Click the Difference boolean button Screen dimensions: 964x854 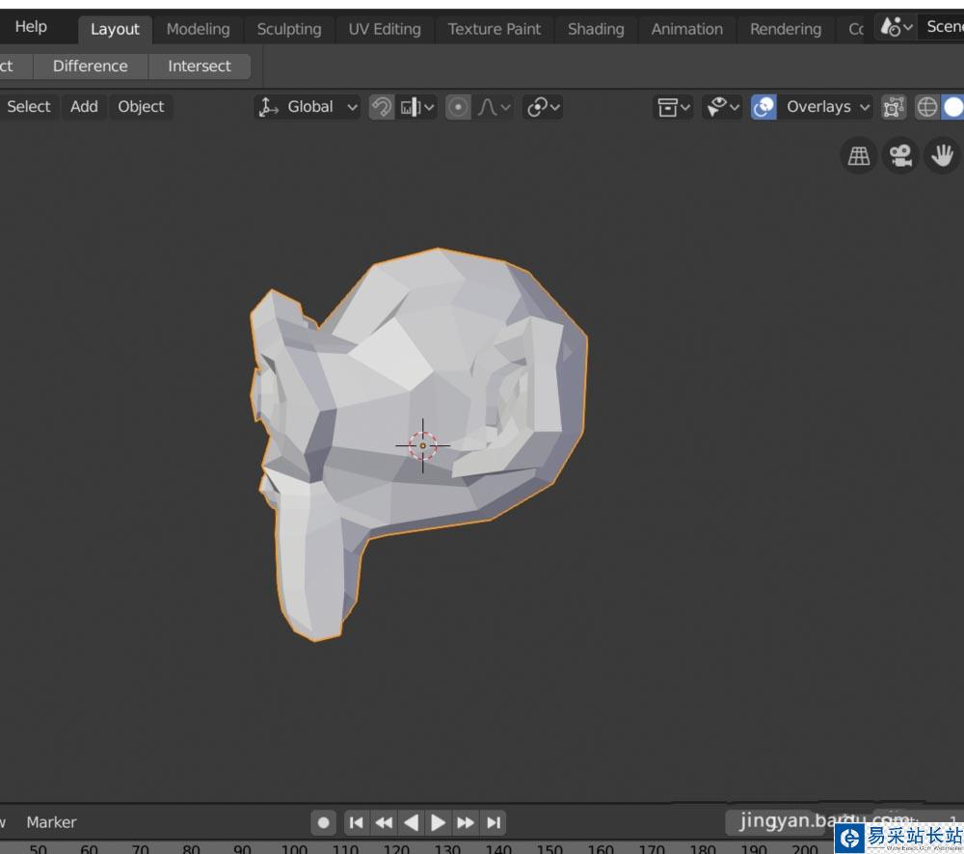click(x=91, y=66)
